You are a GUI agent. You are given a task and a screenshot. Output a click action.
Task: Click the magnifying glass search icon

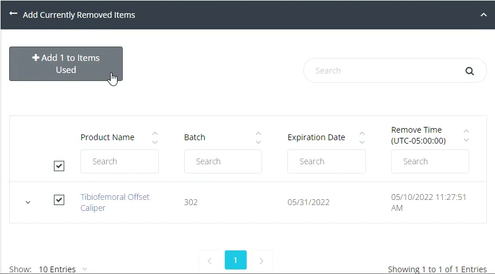(x=469, y=71)
